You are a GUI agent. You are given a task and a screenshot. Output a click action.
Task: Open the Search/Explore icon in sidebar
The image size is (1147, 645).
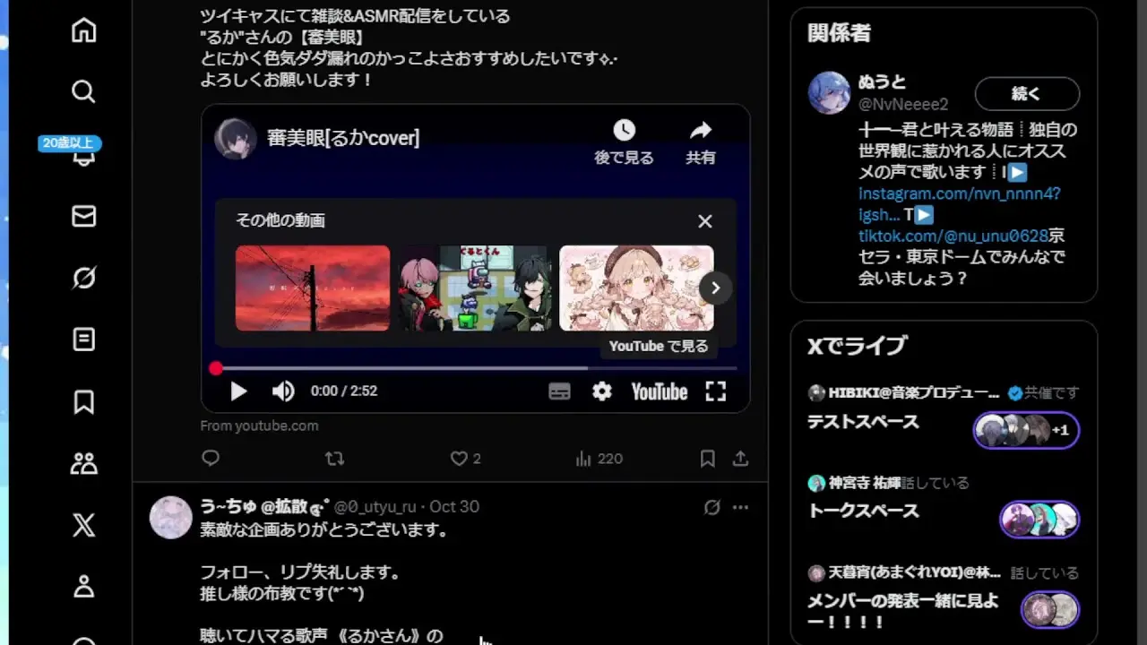click(x=83, y=91)
